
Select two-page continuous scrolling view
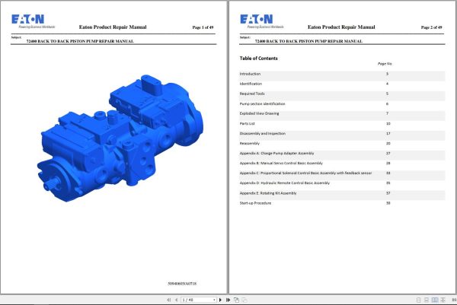coord(443,300)
